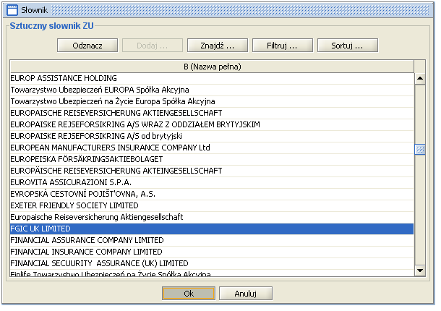The height and width of the screenshot is (311, 441).
Task: Click the scrollbar down arrow
Action: [x=420, y=270]
